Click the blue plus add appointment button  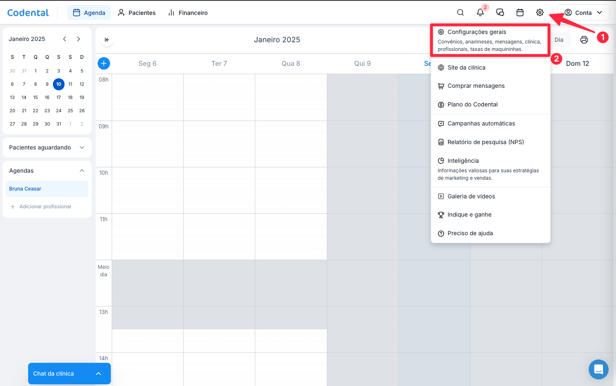pos(104,63)
